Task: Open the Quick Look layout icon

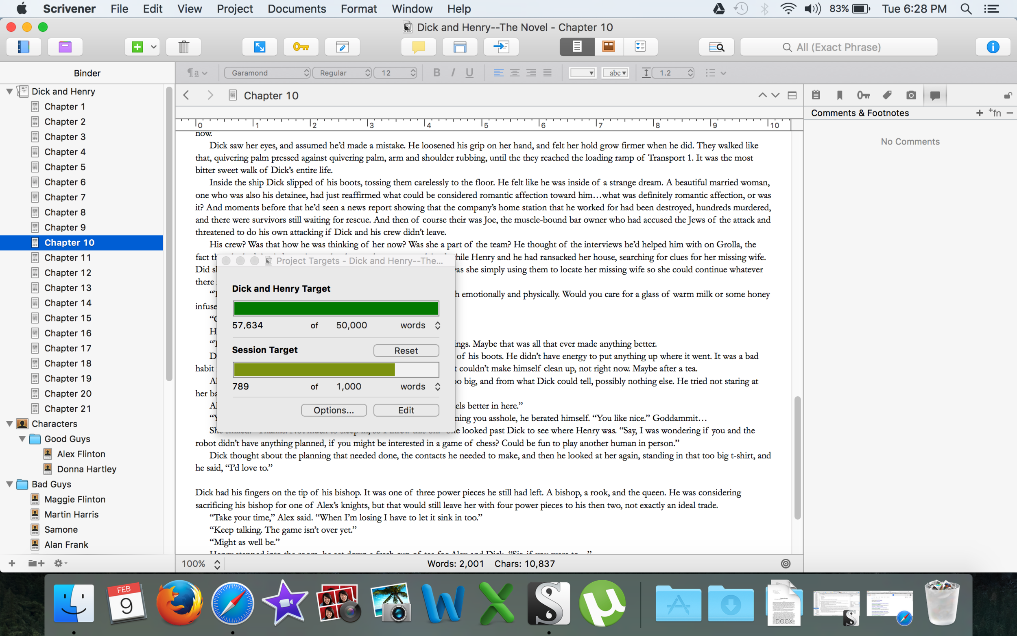Action: (x=460, y=47)
